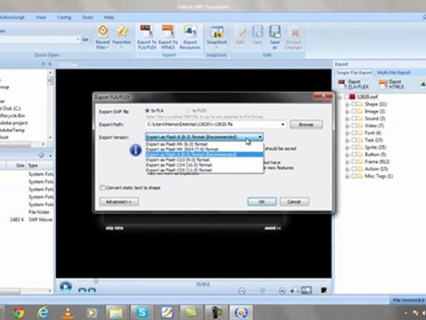Open the Quick Open path dropdown
The height and width of the screenshot is (320, 426).
pyautogui.click(x=78, y=40)
